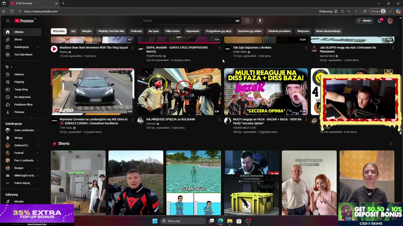403x226 pixels.
Task: Open Historia in the sidebar
Action: point(22,74)
